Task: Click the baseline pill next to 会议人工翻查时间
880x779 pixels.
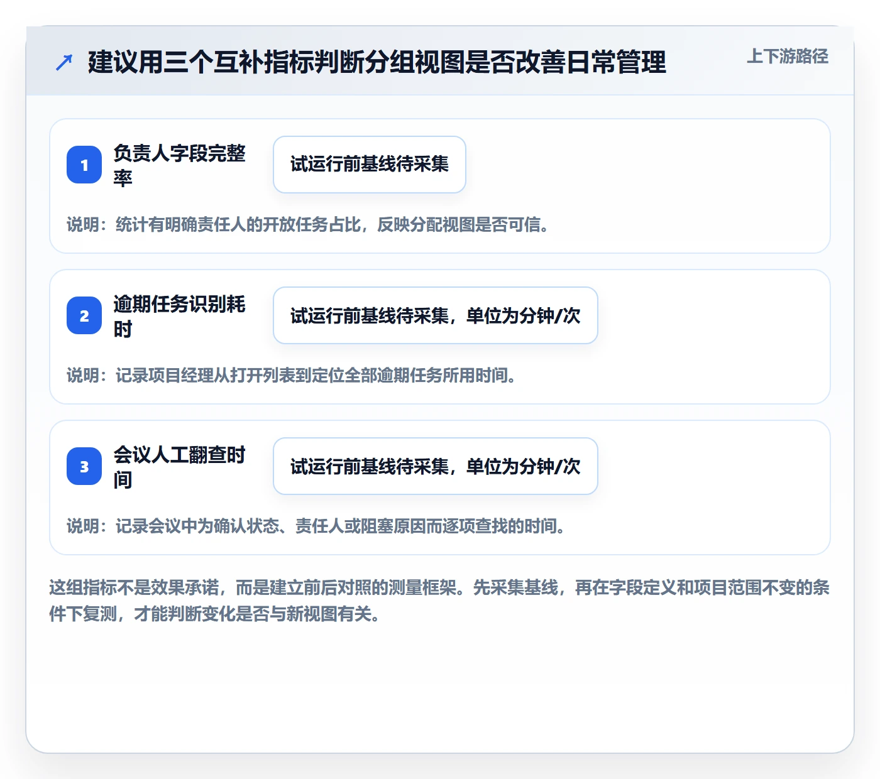Action: coord(436,466)
